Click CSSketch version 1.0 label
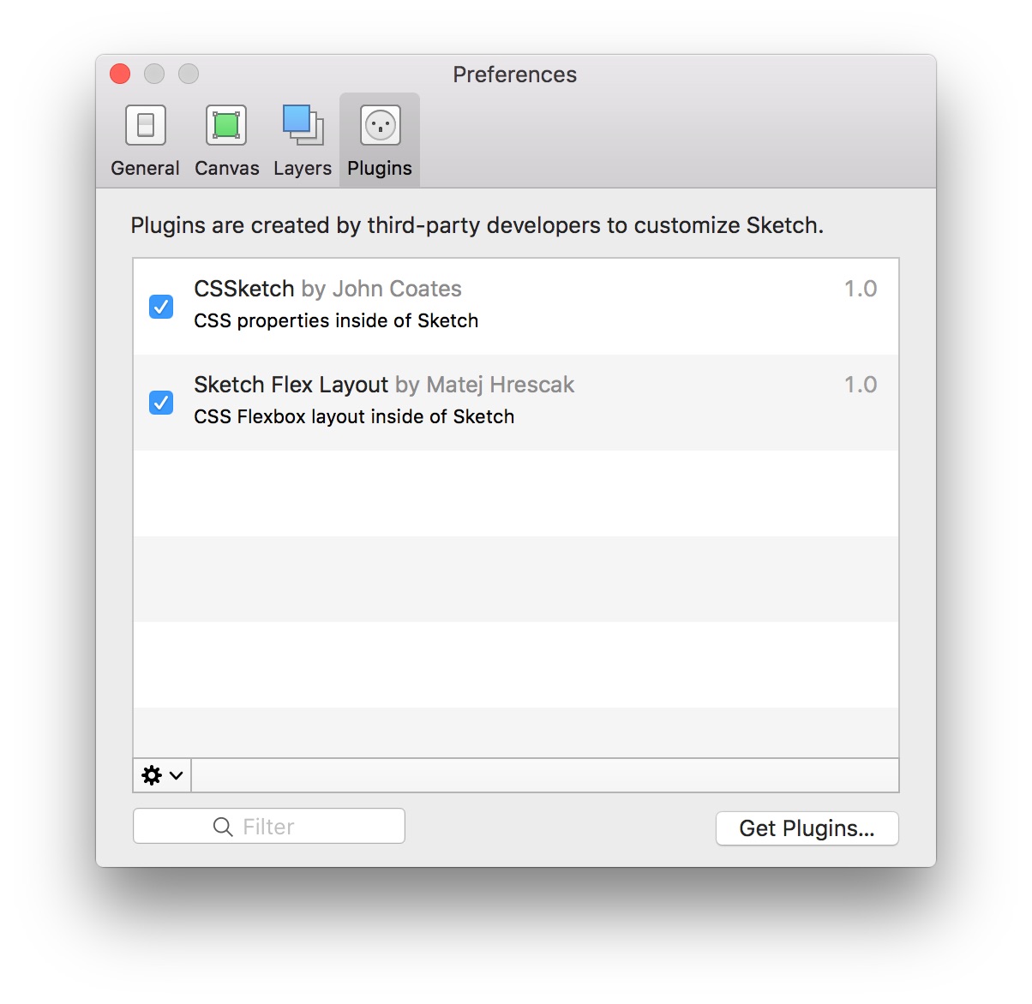 [x=861, y=289]
